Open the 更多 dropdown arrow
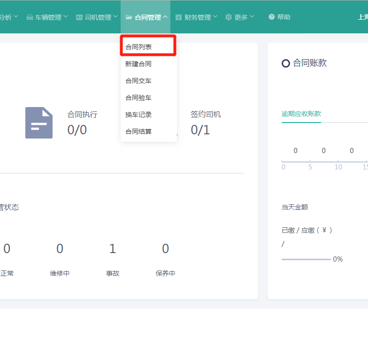The width and height of the screenshot is (368, 355). click(x=252, y=17)
